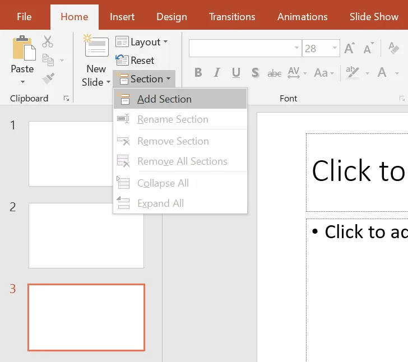This screenshot has width=408, height=362.
Task: Expand New Slide dropdown arrow
Action: 109,82
